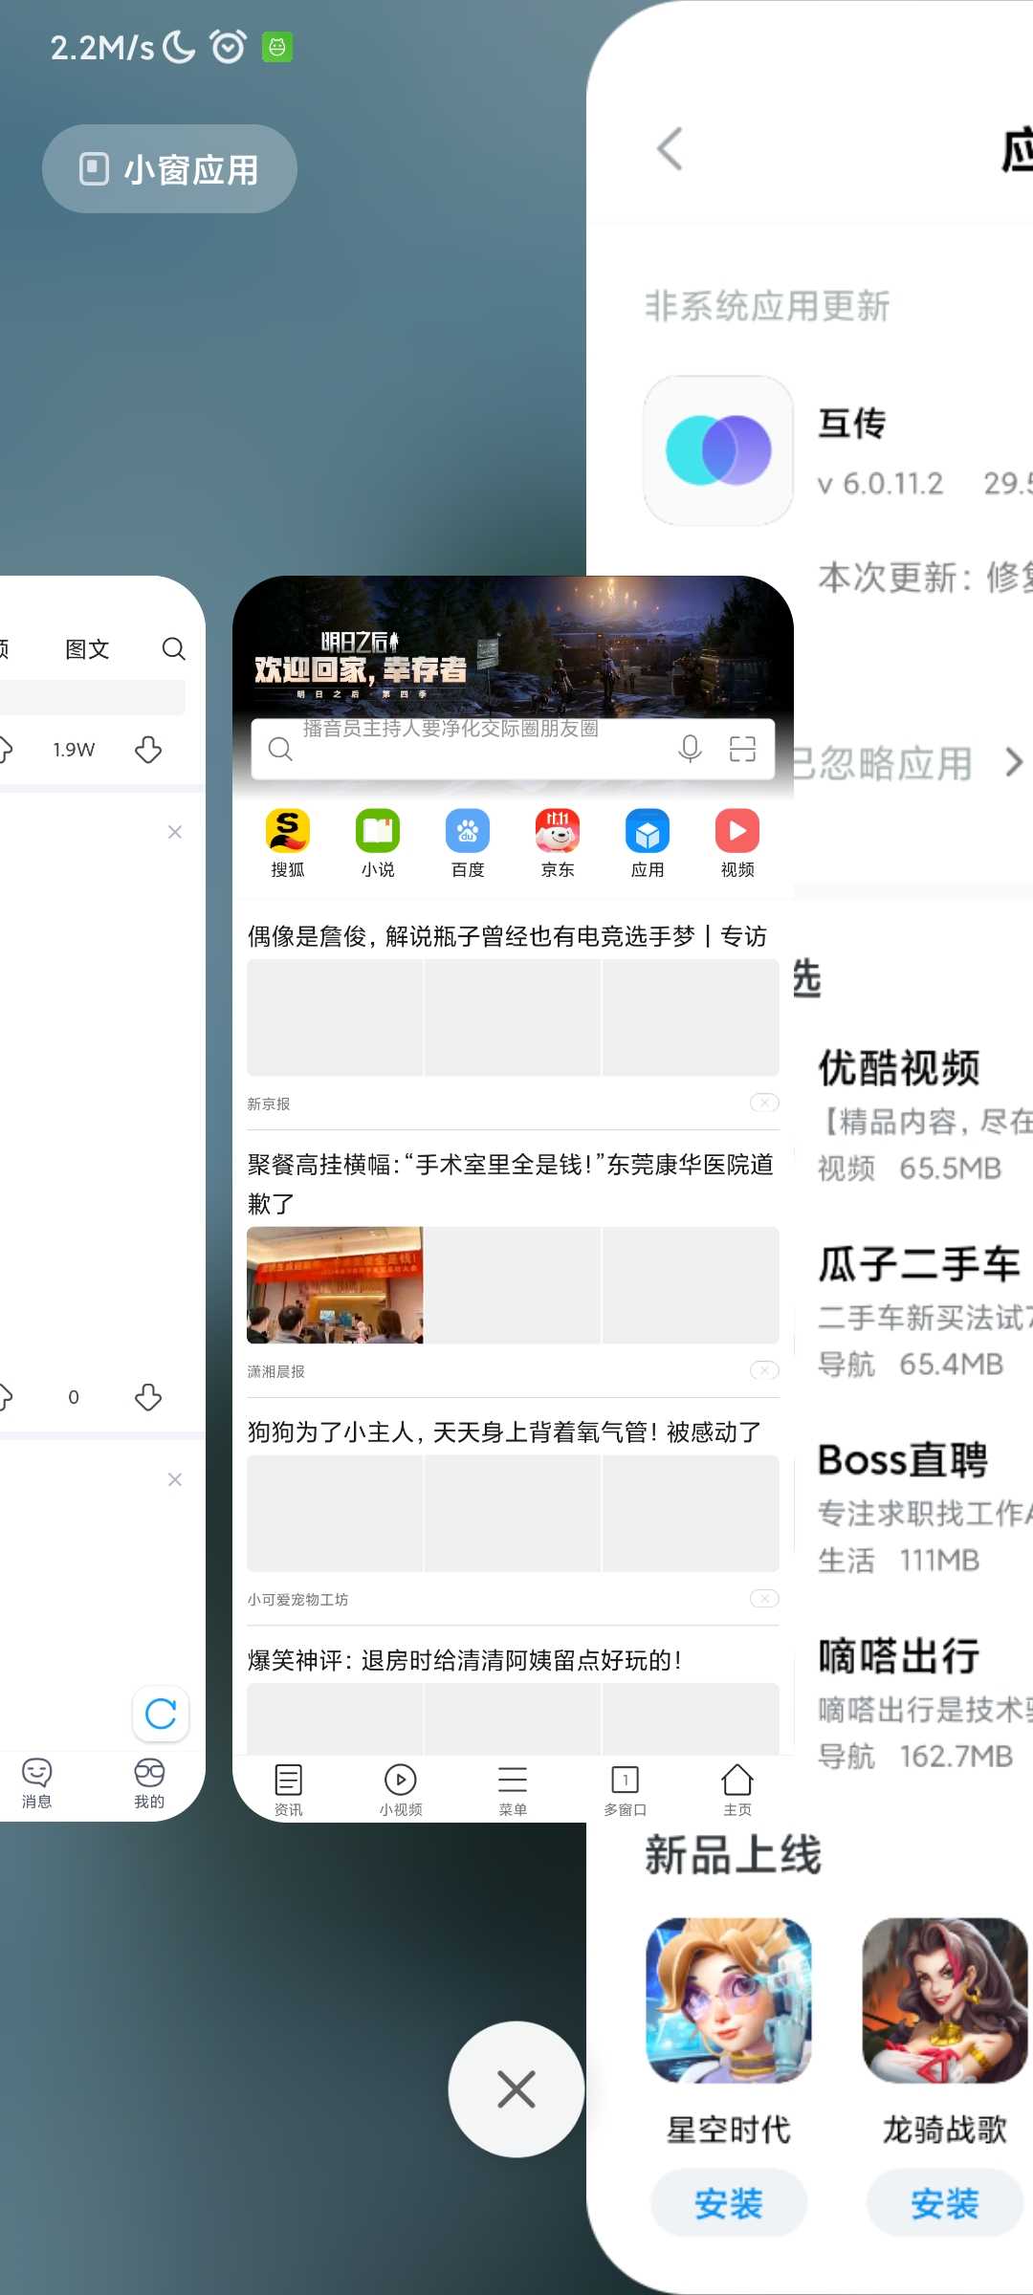The height and width of the screenshot is (2295, 1033).
Task: Open the 多窗口 multi-window tab
Action: pos(625,1789)
